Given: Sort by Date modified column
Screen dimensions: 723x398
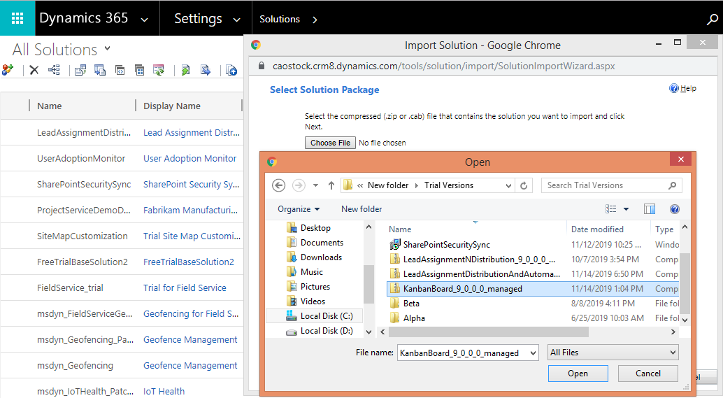Looking at the screenshot, I should pyautogui.click(x=597, y=229).
